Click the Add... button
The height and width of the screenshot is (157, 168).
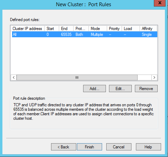(95, 89)
